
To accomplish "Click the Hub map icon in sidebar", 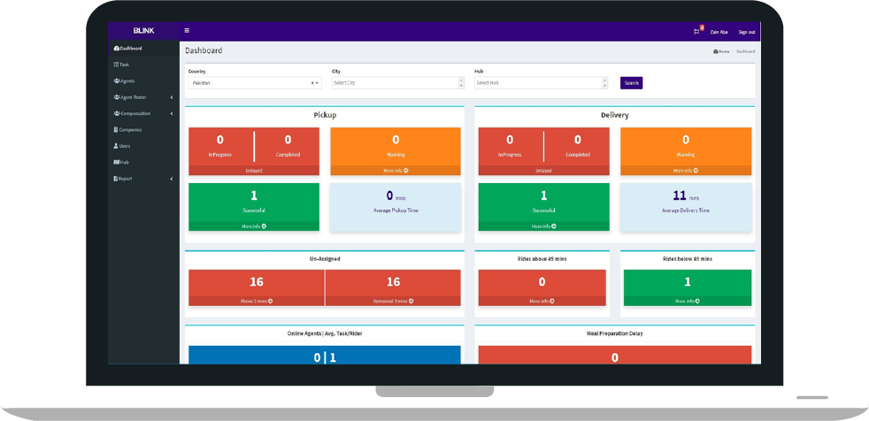I will pos(116,162).
